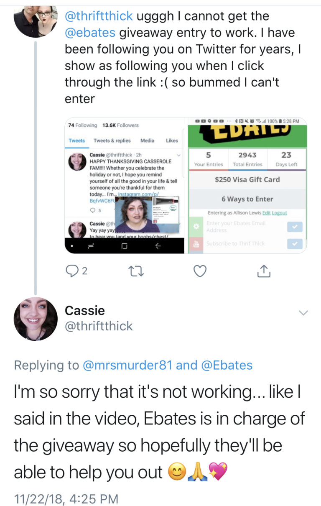Viewport: 321px width, 506px height.
Task: View the attached Ebates giveaway screenshot
Action: pos(247,185)
